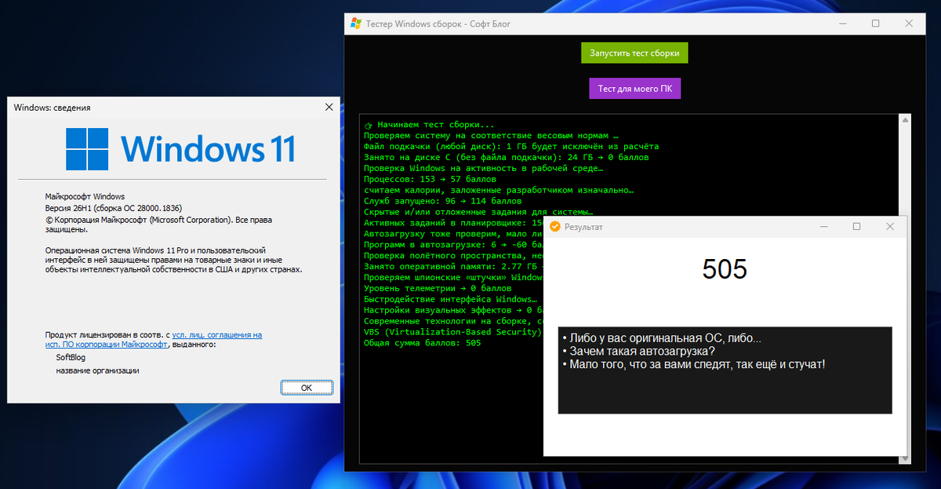
Task: Maximize the Тестер Windows сборок window
Action: click(x=875, y=24)
